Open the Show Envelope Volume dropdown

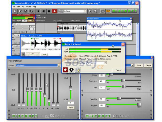pyautogui.click(x=85, y=11)
